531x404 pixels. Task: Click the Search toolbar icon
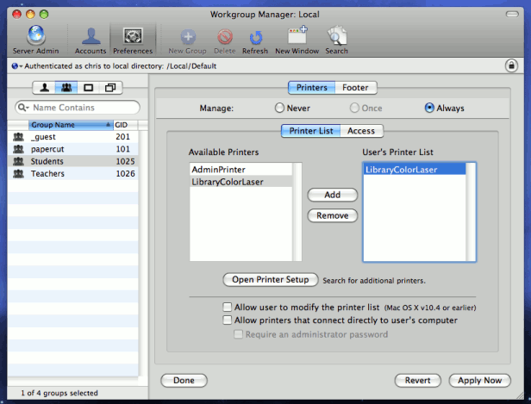336,40
